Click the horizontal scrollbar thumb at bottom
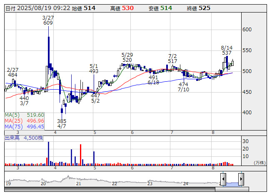The height and width of the screenshot is (196, 272). point(232,189)
